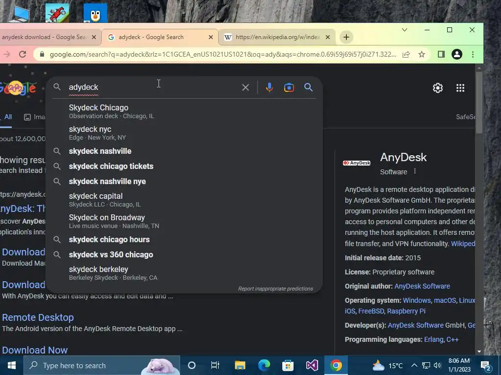Open Cortana circle on the taskbar

tap(192, 365)
